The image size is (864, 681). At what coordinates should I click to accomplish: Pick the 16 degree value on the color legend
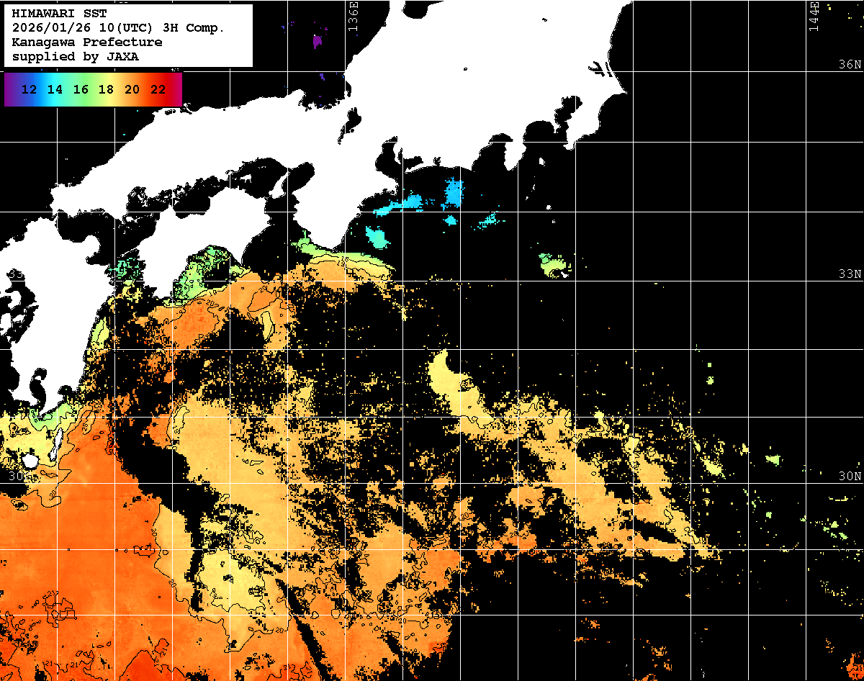[81, 90]
